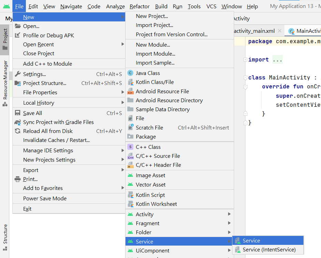Choose Project from Version Control...
321x258 pixels.
(x=180, y=35)
